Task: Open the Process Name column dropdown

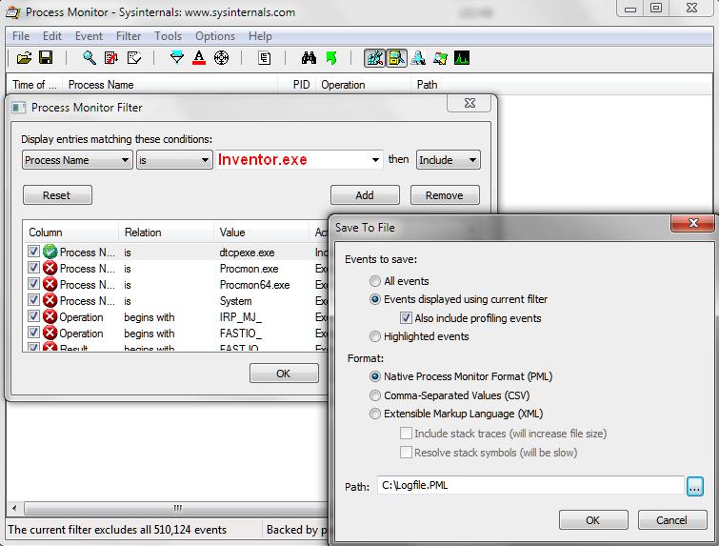Action: (x=77, y=160)
